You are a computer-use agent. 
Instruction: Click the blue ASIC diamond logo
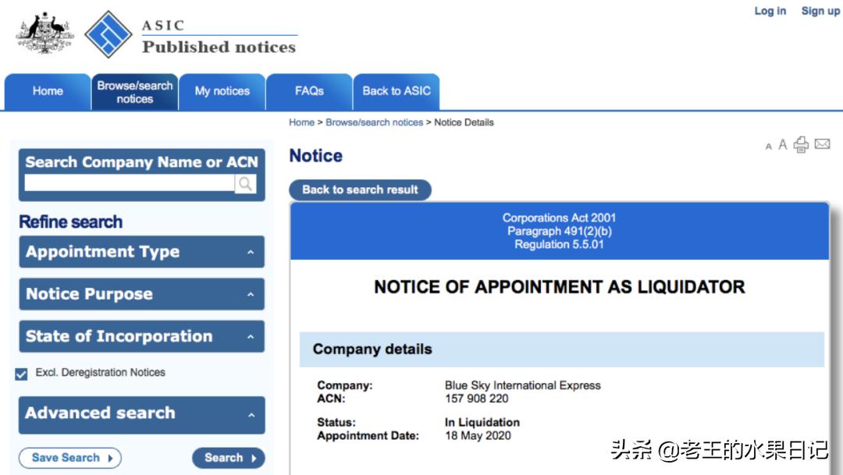coord(108,34)
